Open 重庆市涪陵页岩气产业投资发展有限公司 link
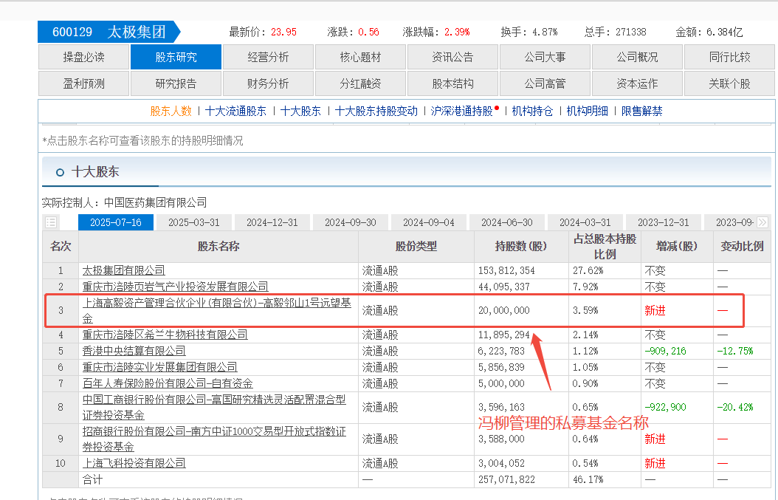778x500 pixels. coord(175,287)
